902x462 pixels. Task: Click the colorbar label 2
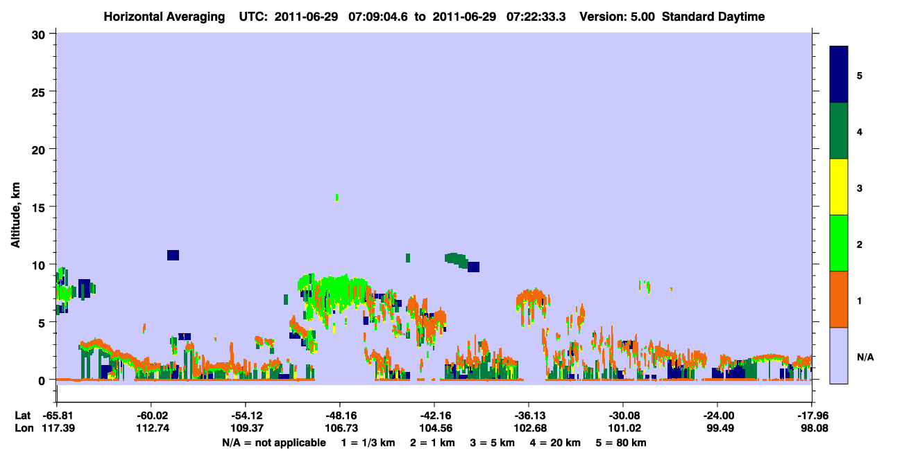[860, 244]
